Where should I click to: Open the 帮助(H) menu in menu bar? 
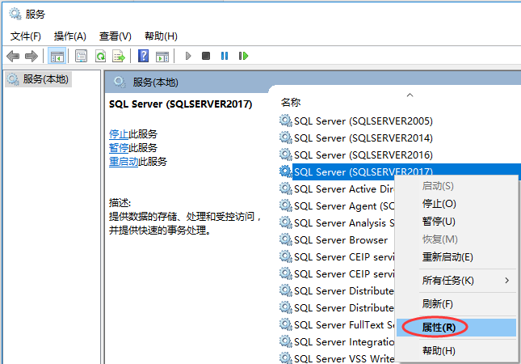(x=161, y=36)
